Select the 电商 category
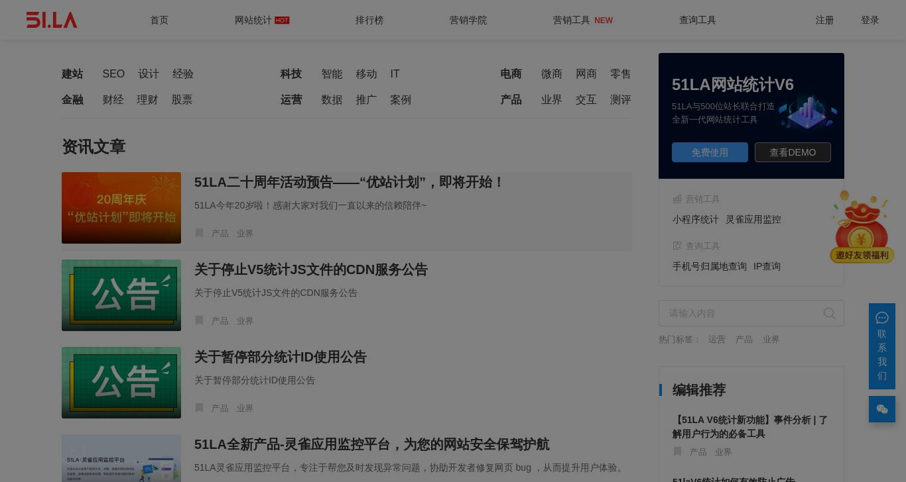The width and height of the screenshot is (906, 482). tap(511, 74)
